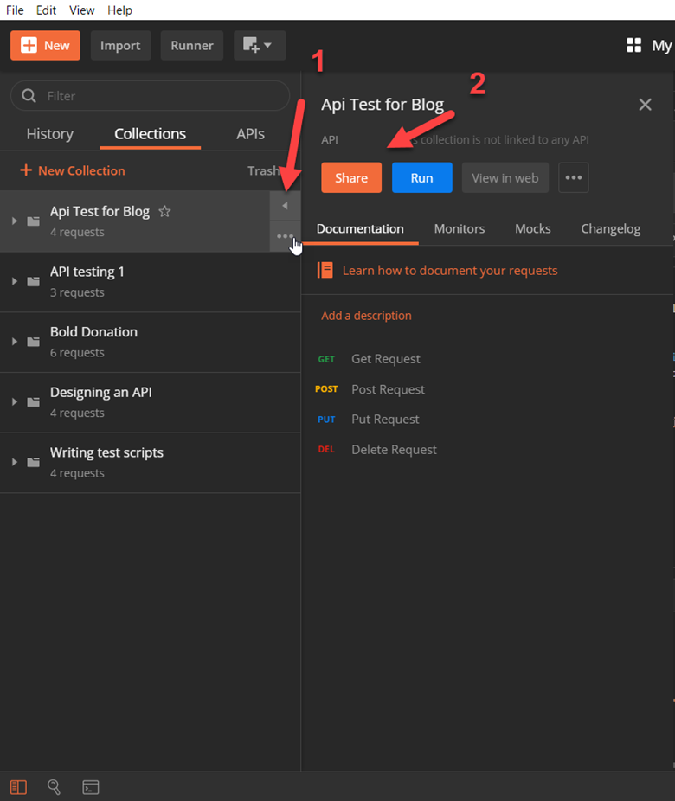Open the Postman console icon in status bar

[x=90, y=786]
